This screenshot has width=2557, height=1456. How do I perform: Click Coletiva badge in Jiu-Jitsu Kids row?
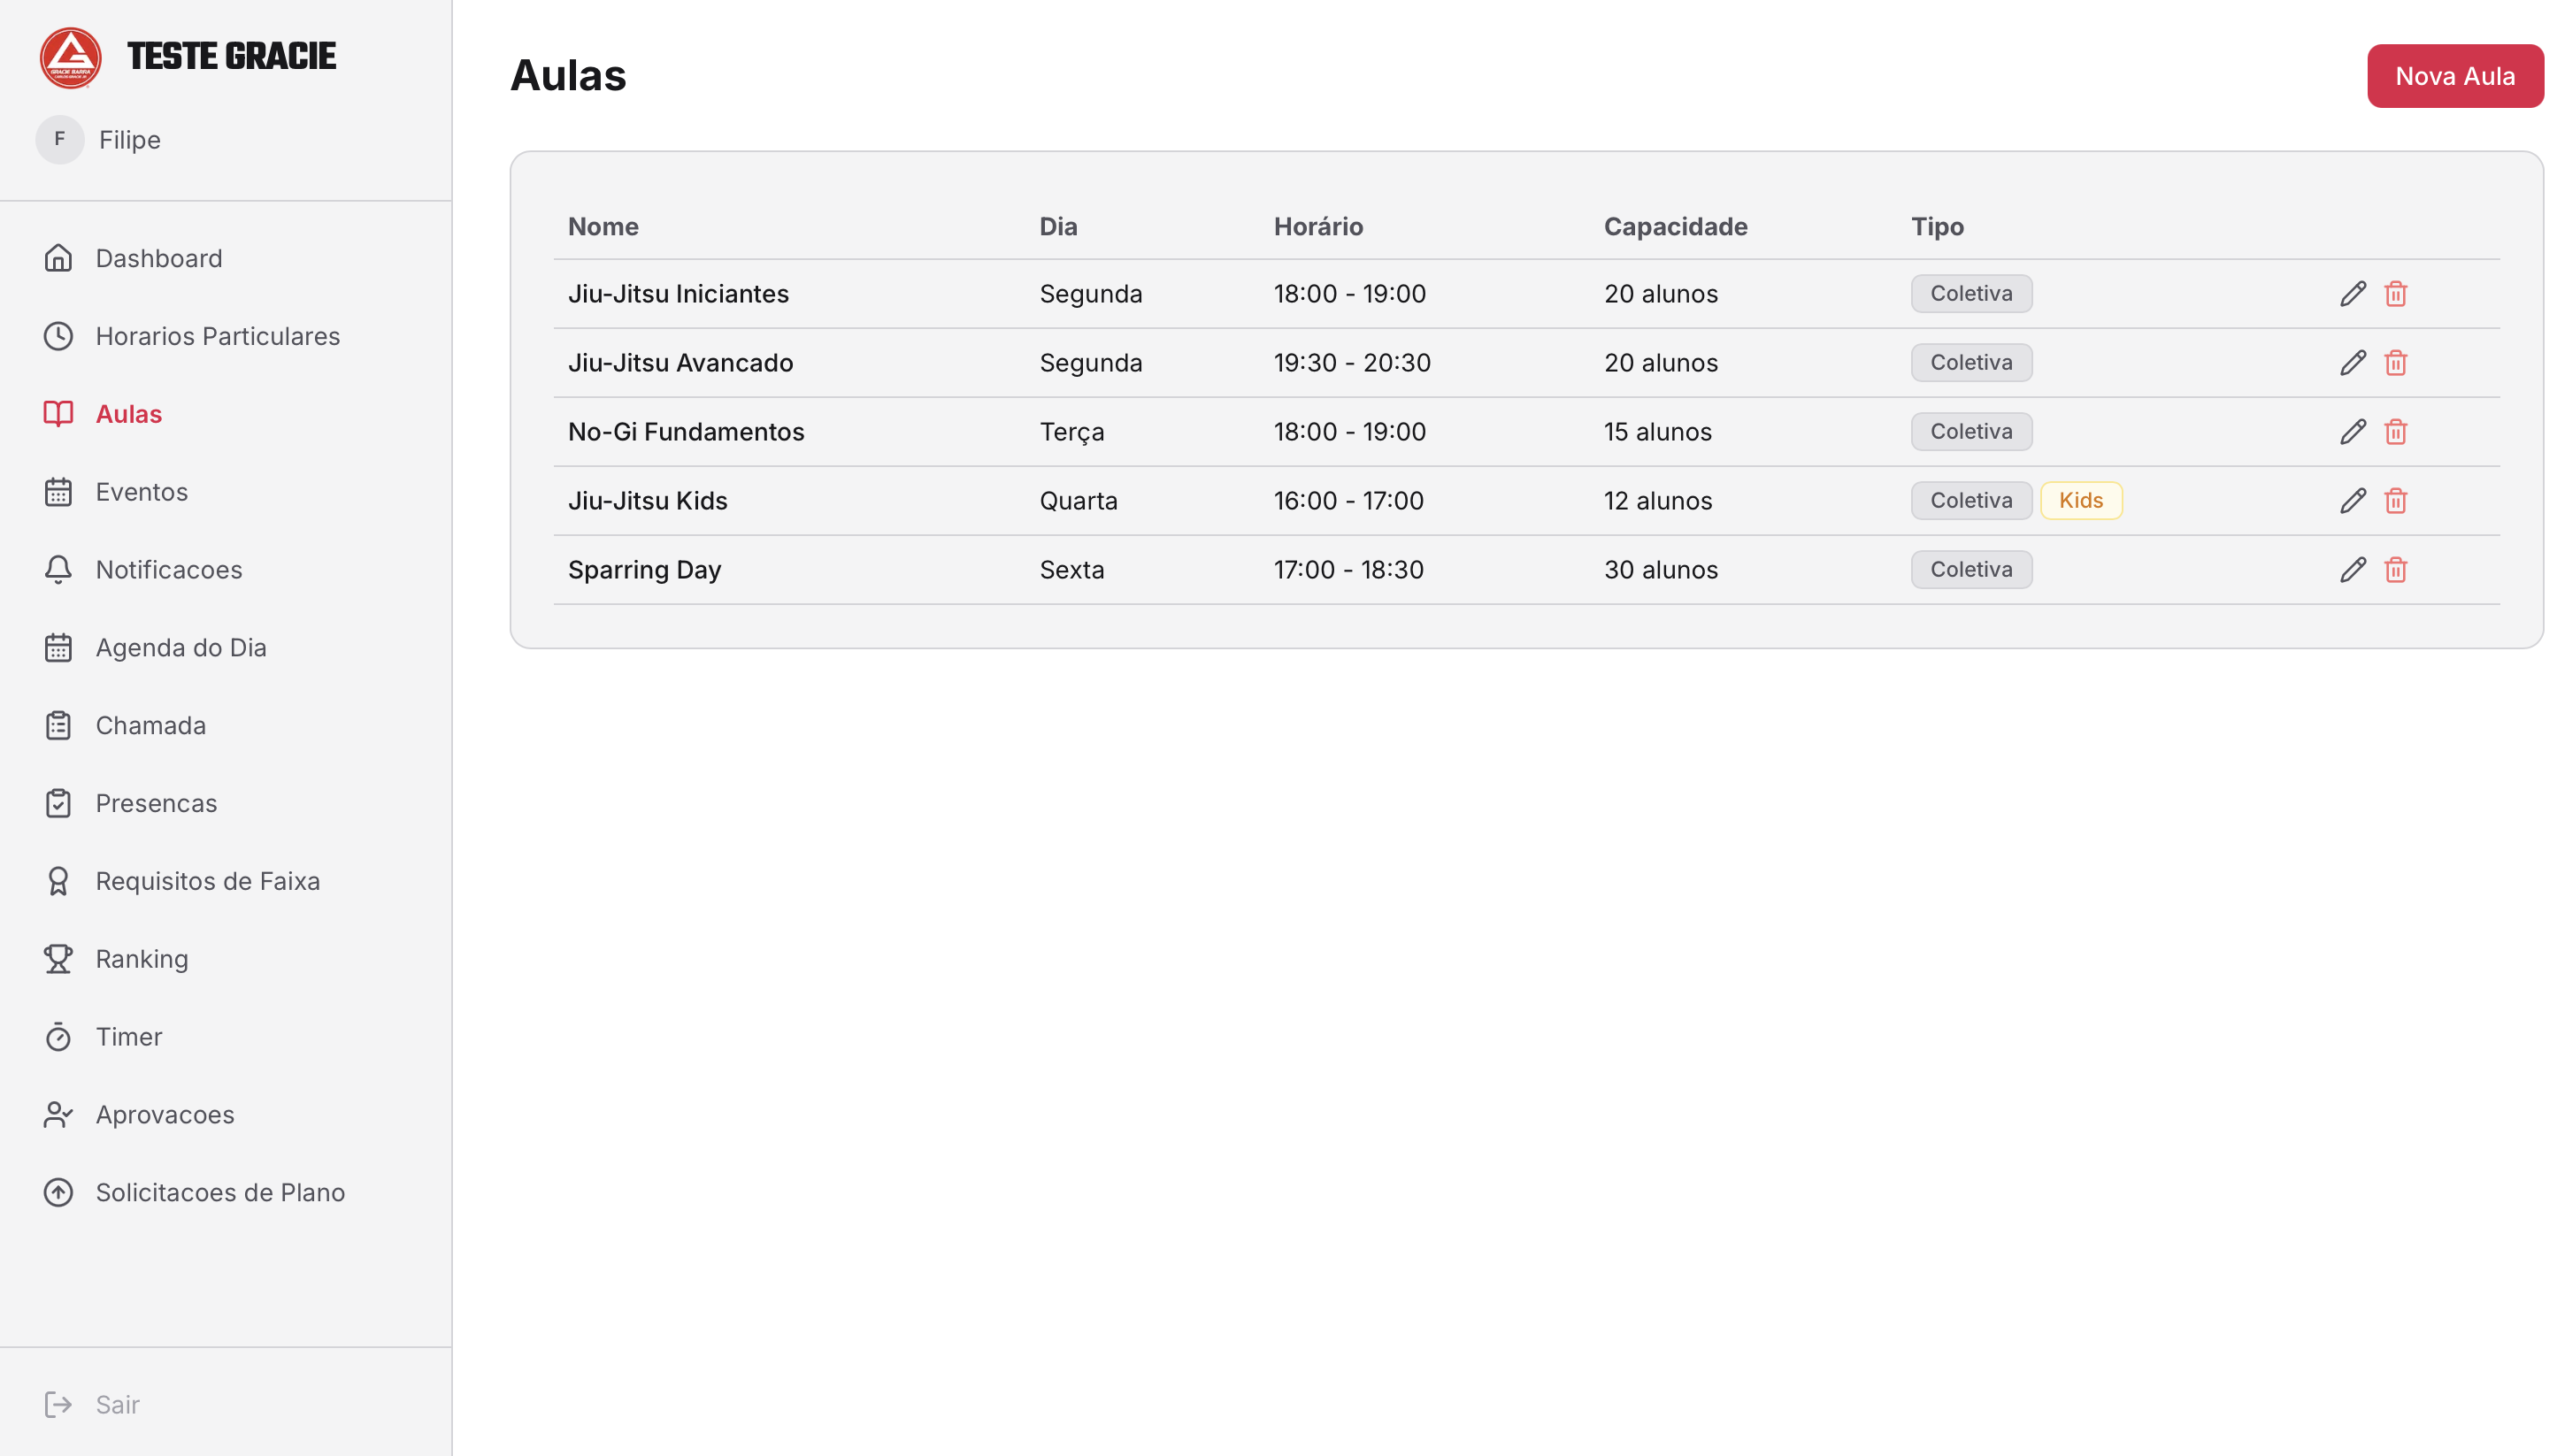click(1971, 501)
